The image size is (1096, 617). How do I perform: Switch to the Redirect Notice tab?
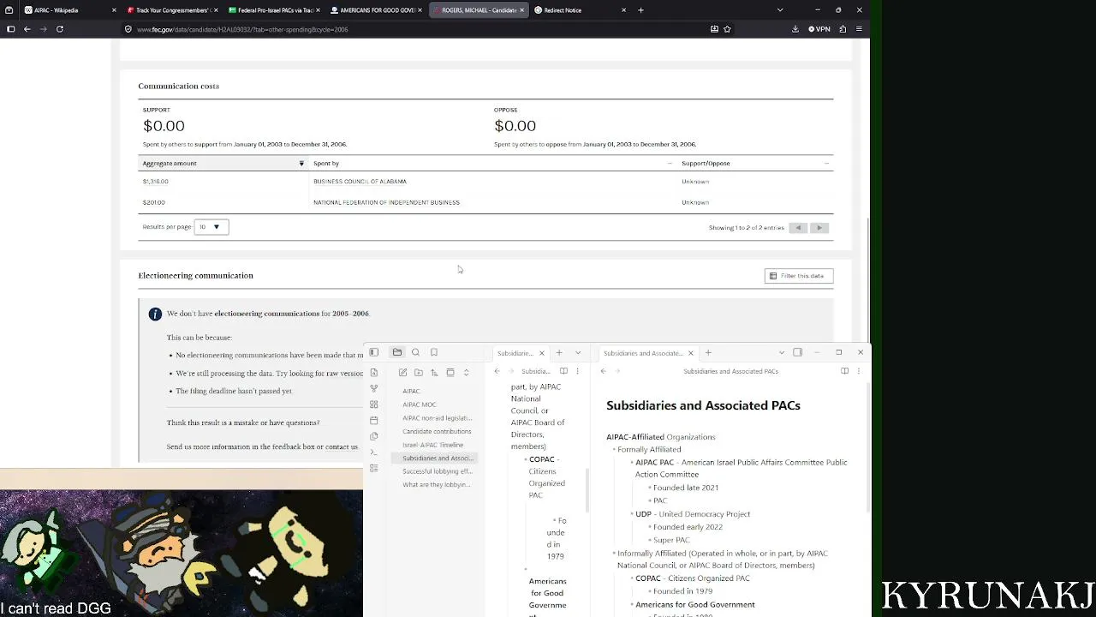(579, 10)
